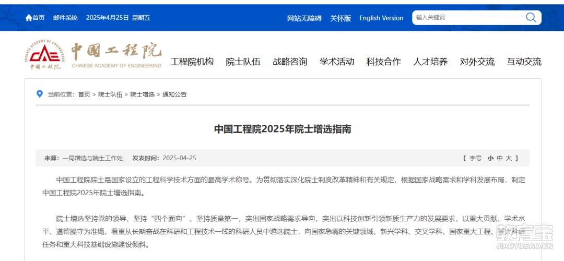The width and height of the screenshot is (564, 261).
Task: Set font size to 中
Action: coord(500,158)
